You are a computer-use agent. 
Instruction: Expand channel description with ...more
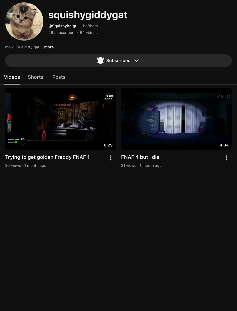coord(47,47)
